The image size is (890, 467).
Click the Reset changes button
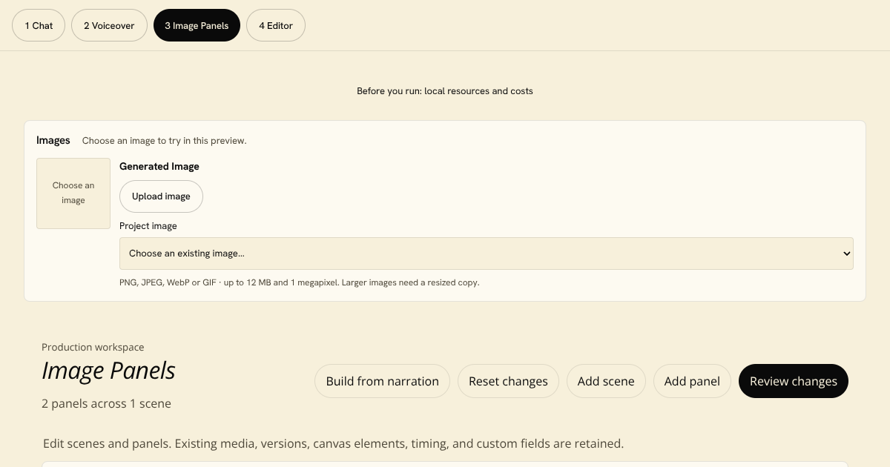[x=508, y=381]
